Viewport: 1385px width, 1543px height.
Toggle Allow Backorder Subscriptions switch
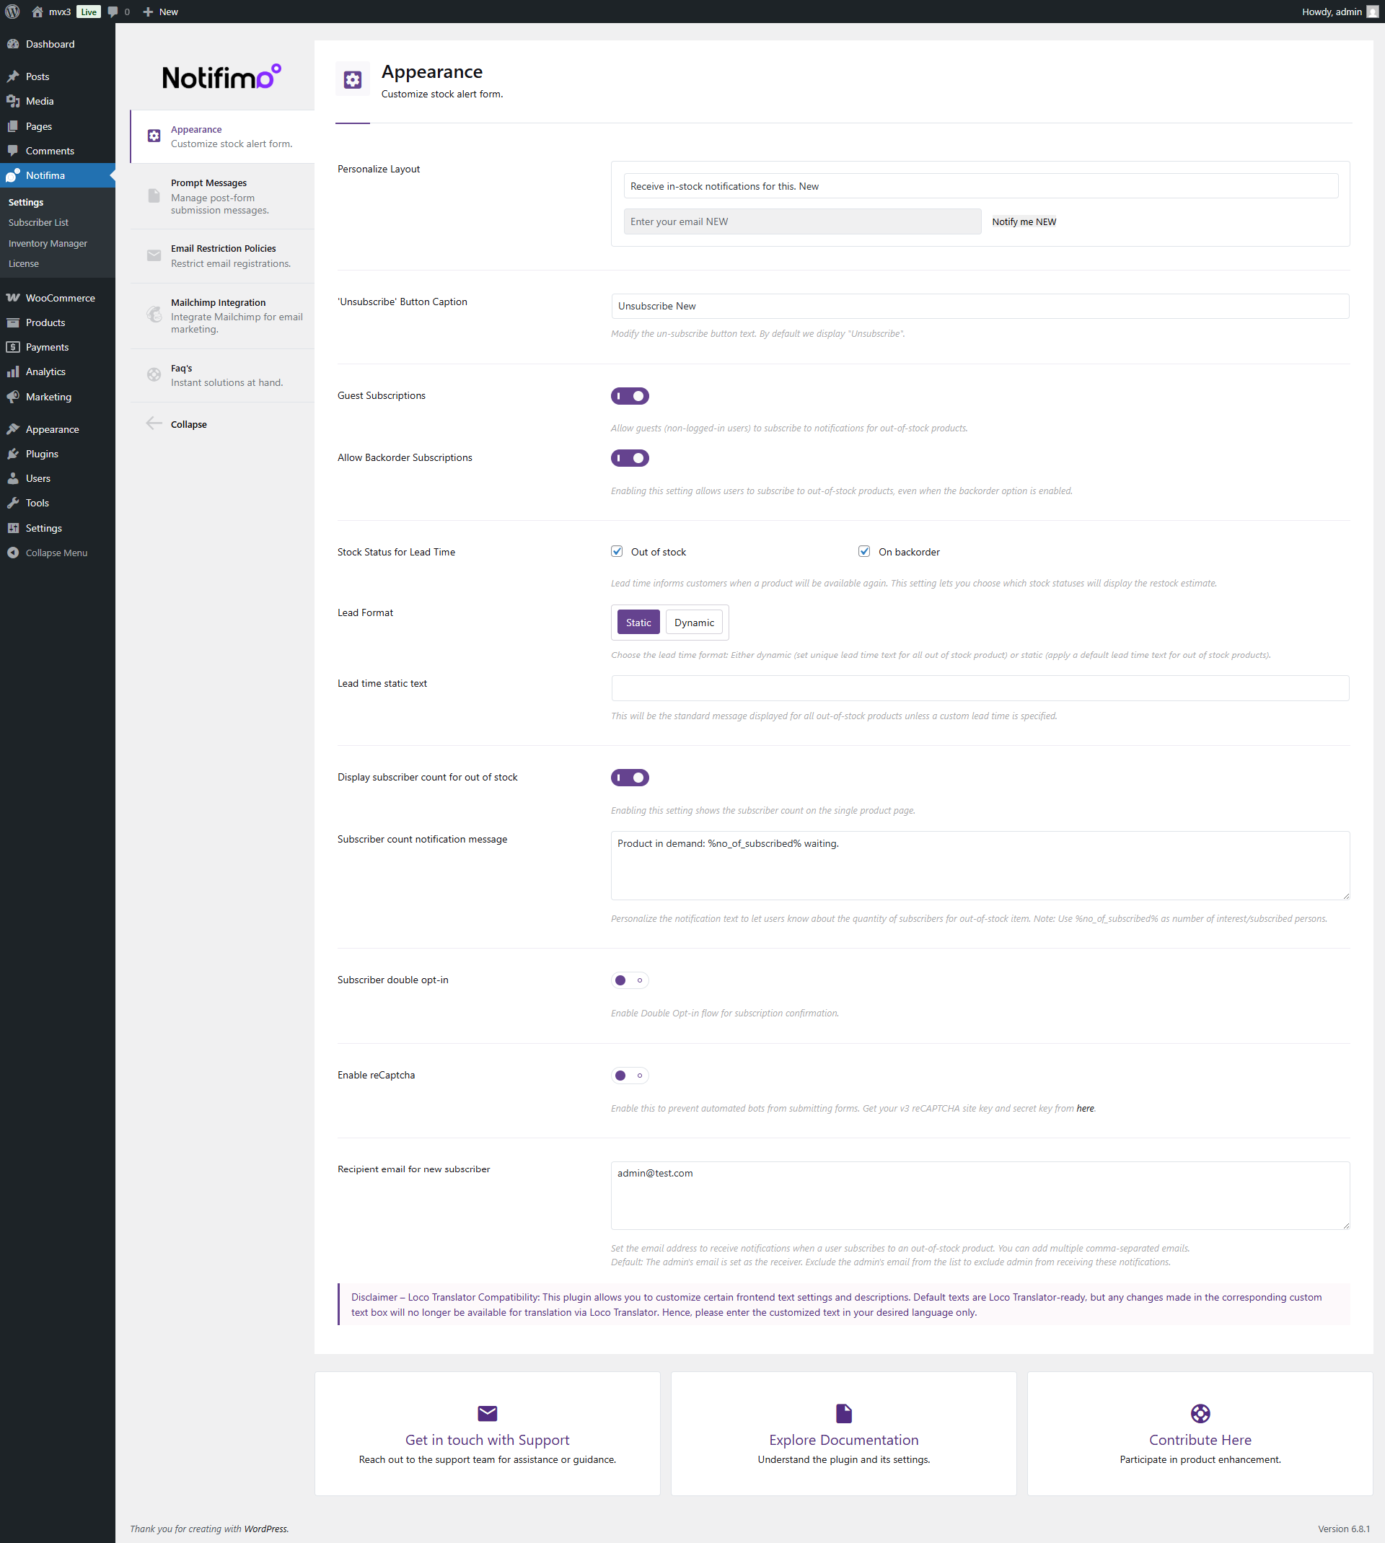(x=629, y=458)
